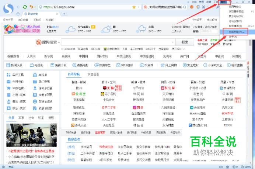Click 设为主页 link
This screenshot has width=255, height=169.
pos(8,20)
